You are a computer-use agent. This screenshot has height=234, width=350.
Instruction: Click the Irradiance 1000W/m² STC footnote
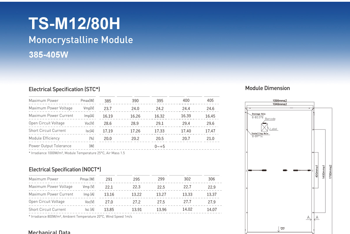click(77, 153)
